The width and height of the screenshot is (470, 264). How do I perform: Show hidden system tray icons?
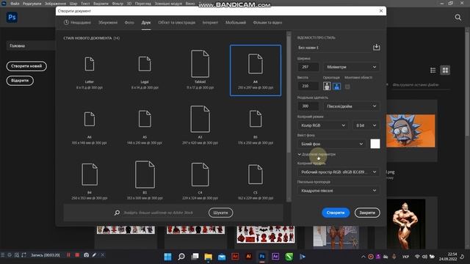click(x=364, y=257)
